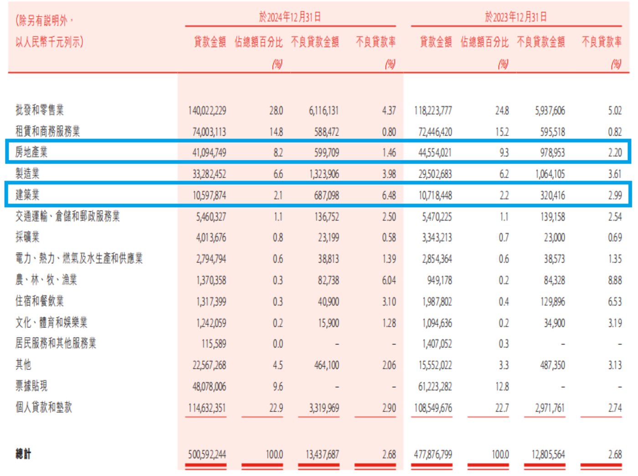Click the 農、林、牧、漁業 row label

click(x=46, y=280)
